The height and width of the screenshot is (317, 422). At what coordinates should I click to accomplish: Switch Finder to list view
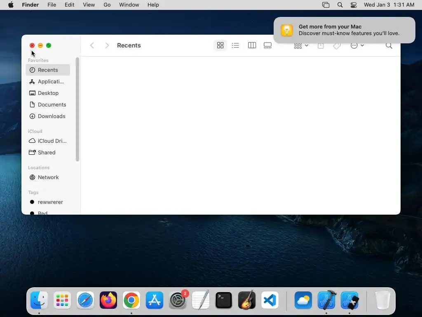[235, 45]
